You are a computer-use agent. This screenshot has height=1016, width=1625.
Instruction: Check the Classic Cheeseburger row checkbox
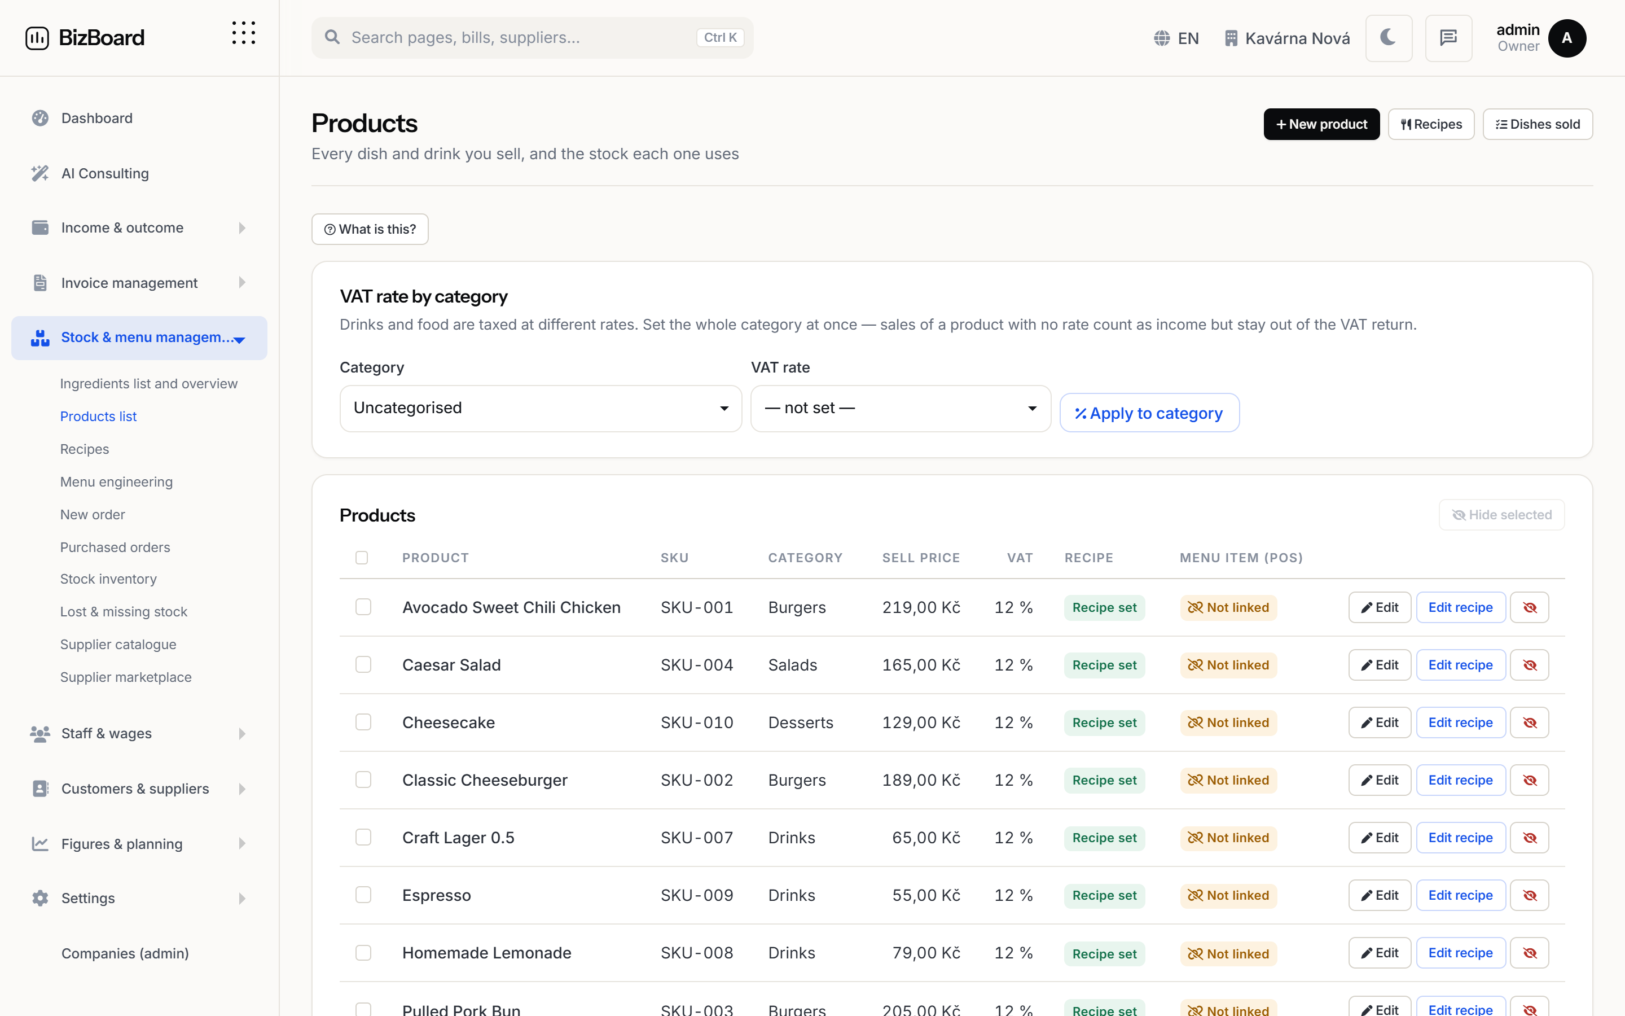click(x=363, y=779)
